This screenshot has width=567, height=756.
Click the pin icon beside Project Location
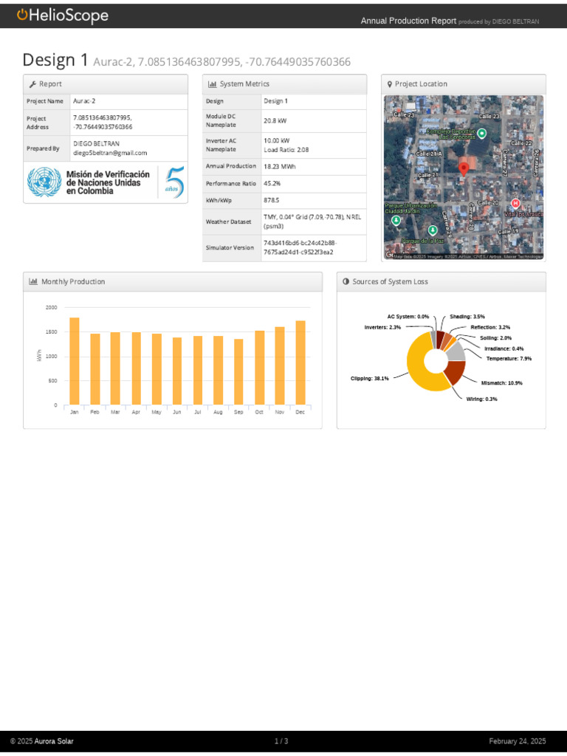[390, 84]
